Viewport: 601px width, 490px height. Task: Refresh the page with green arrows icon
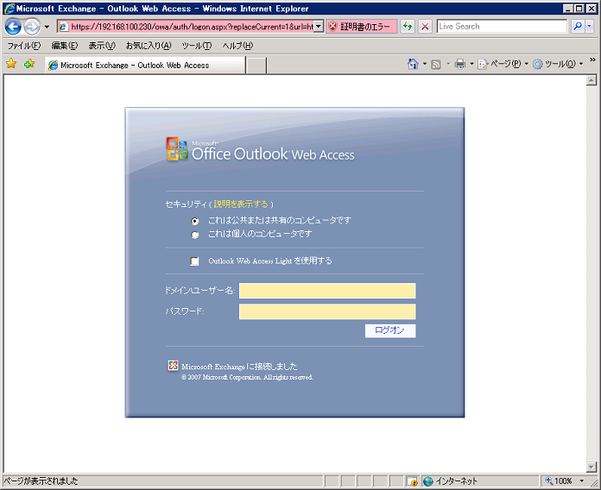pyautogui.click(x=408, y=27)
